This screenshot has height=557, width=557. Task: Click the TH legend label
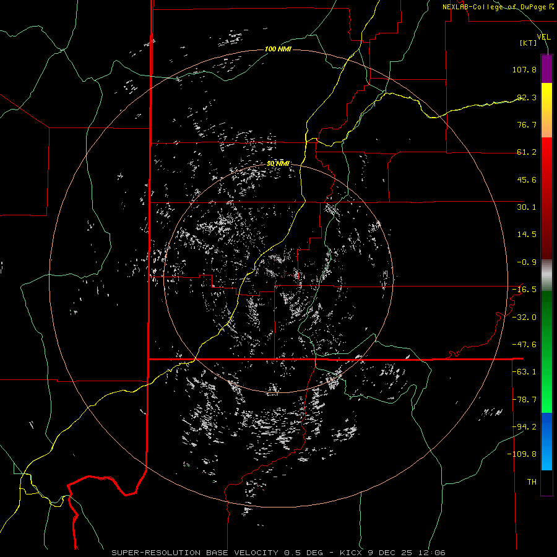pyautogui.click(x=532, y=482)
